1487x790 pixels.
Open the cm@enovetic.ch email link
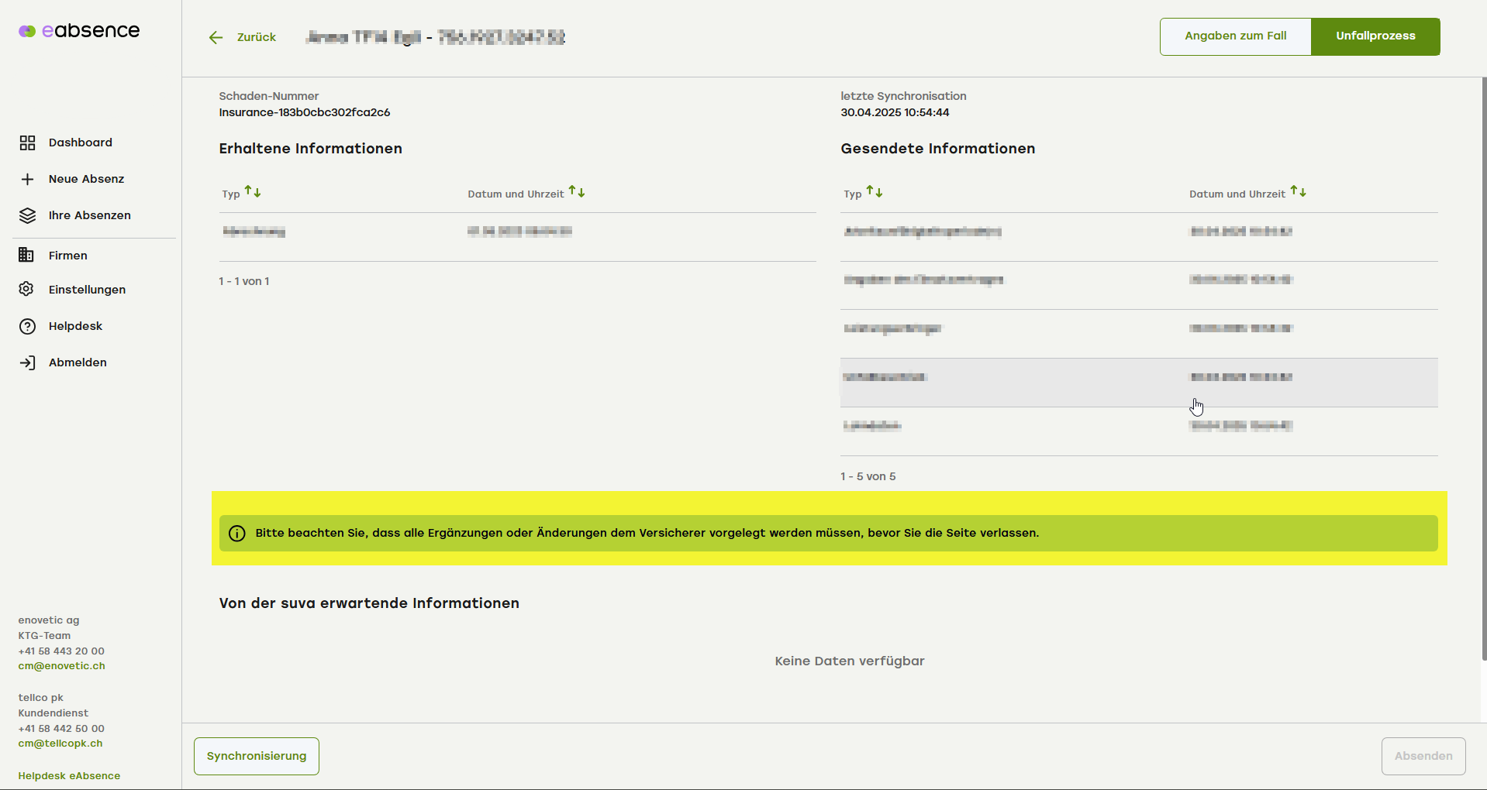pos(61,666)
